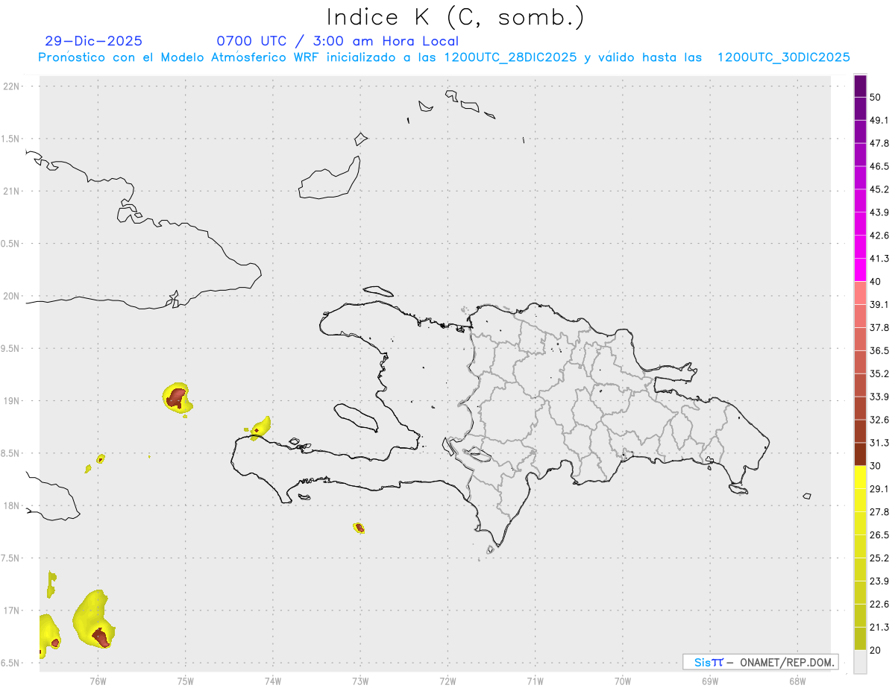This screenshot has width=895, height=691.
Task: Click the colorbar value 33.9
Action: tap(879, 397)
